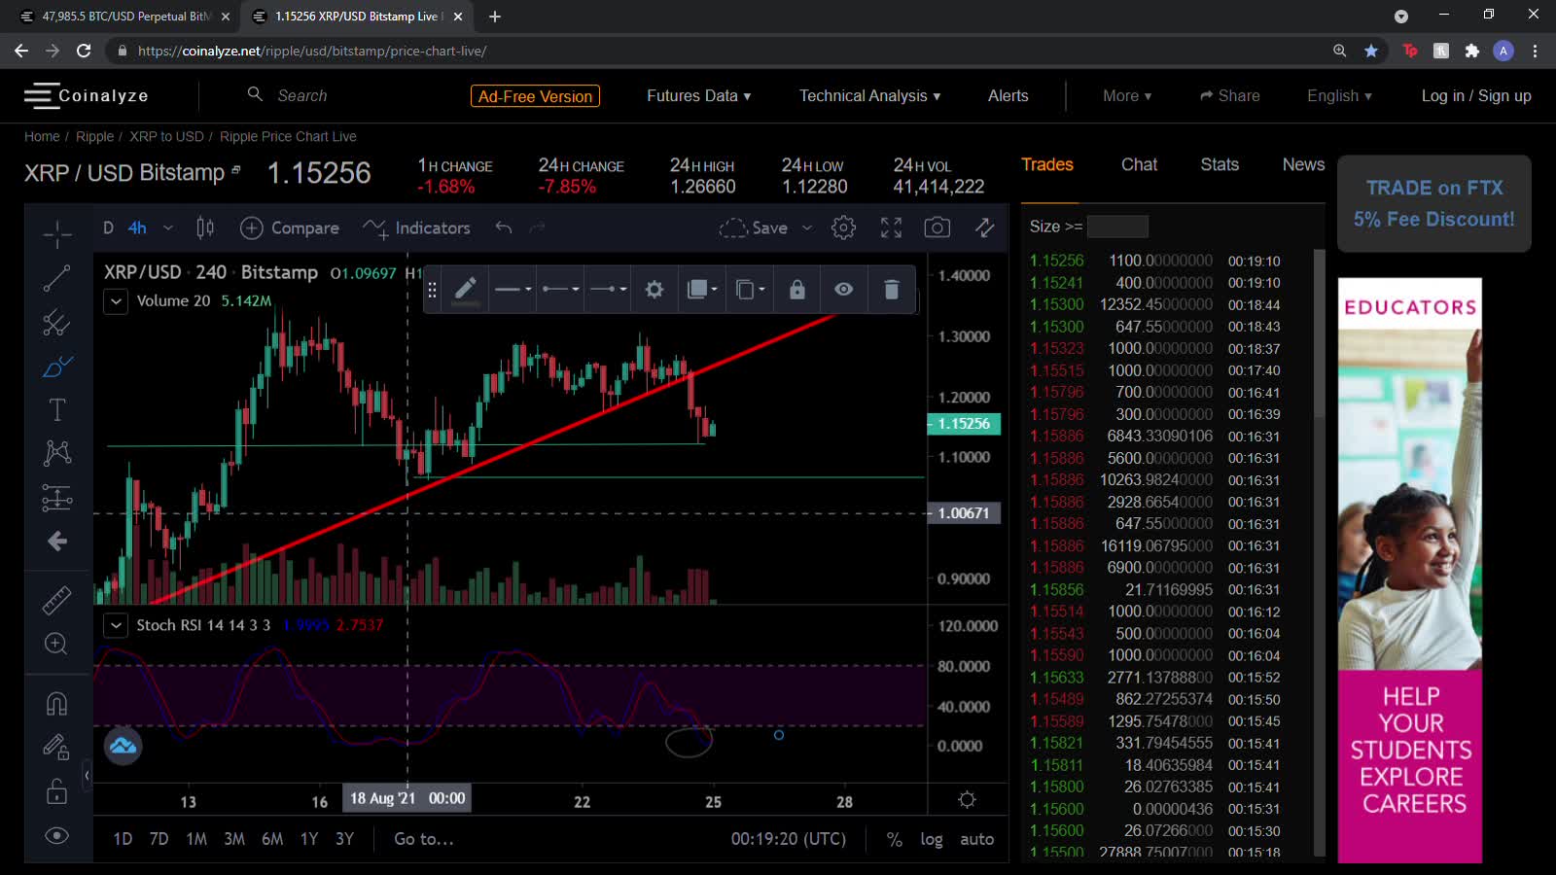Collapse the Stoch RSI indicator legend
The image size is (1556, 875).
(116, 625)
